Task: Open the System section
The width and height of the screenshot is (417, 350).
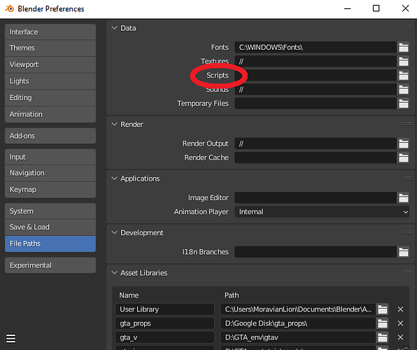Action: point(50,211)
